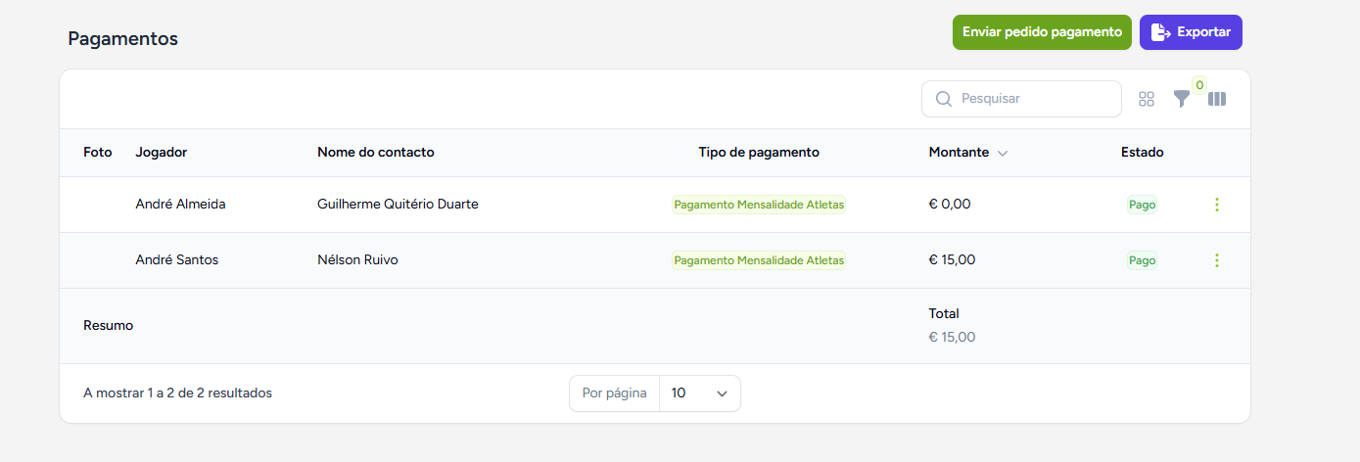Expand the per-page chevron showing 10
The height and width of the screenshot is (462, 1360).
[x=723, y=393]
